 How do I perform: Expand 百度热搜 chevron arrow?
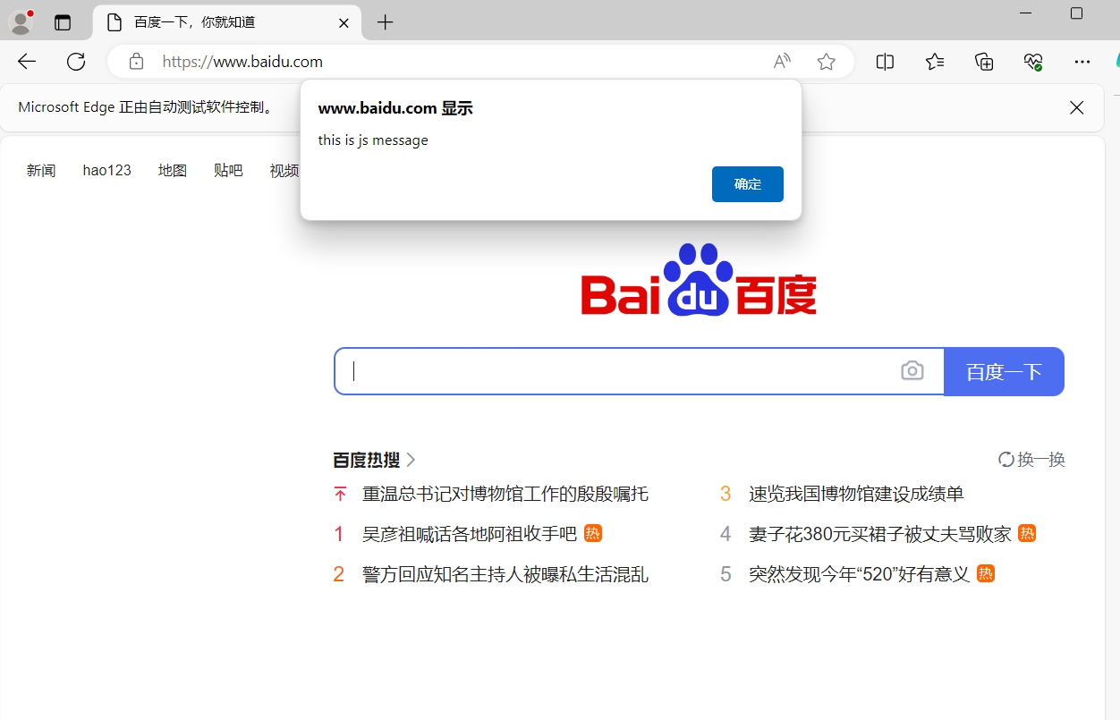point(412,460)
